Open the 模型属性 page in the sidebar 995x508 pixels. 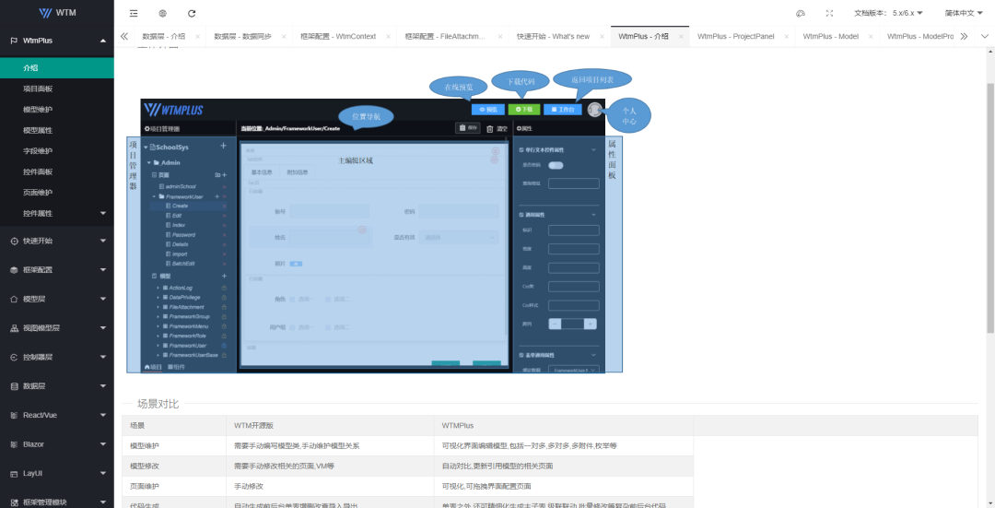point(57,130)
